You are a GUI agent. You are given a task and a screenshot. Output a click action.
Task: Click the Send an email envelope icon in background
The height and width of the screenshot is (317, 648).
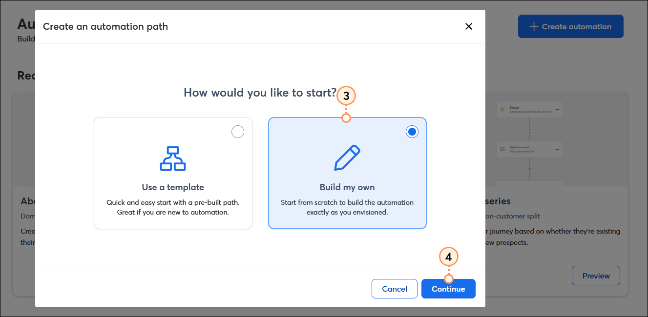pos(502,149)
